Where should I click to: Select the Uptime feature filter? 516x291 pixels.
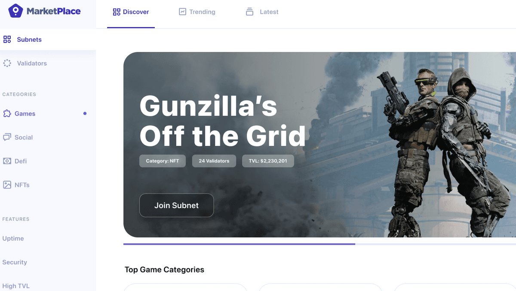pos(13,239)
